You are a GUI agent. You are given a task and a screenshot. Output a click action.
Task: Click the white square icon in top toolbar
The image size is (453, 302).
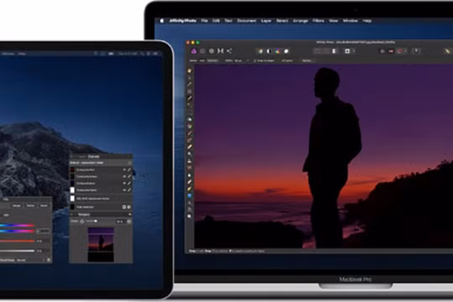[347, 51]
